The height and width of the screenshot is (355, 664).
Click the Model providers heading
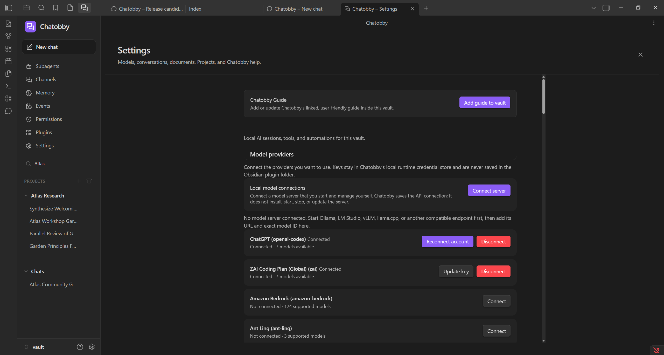click(x=272, y=154)
